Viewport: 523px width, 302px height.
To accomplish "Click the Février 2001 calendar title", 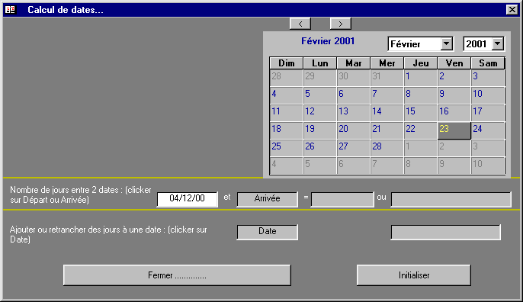I will tap(328, 41).
